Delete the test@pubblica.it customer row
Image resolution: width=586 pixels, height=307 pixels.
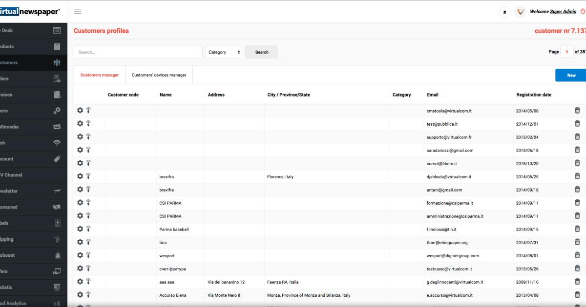pos(577,124)
